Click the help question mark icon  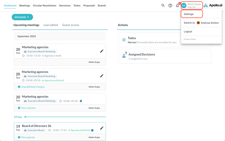coord(170,5)
